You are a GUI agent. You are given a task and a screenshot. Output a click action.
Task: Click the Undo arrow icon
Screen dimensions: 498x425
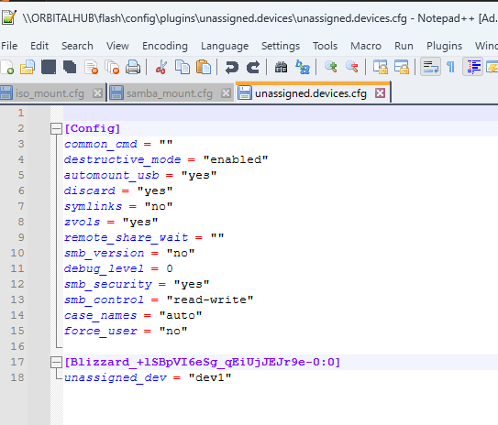231,67
